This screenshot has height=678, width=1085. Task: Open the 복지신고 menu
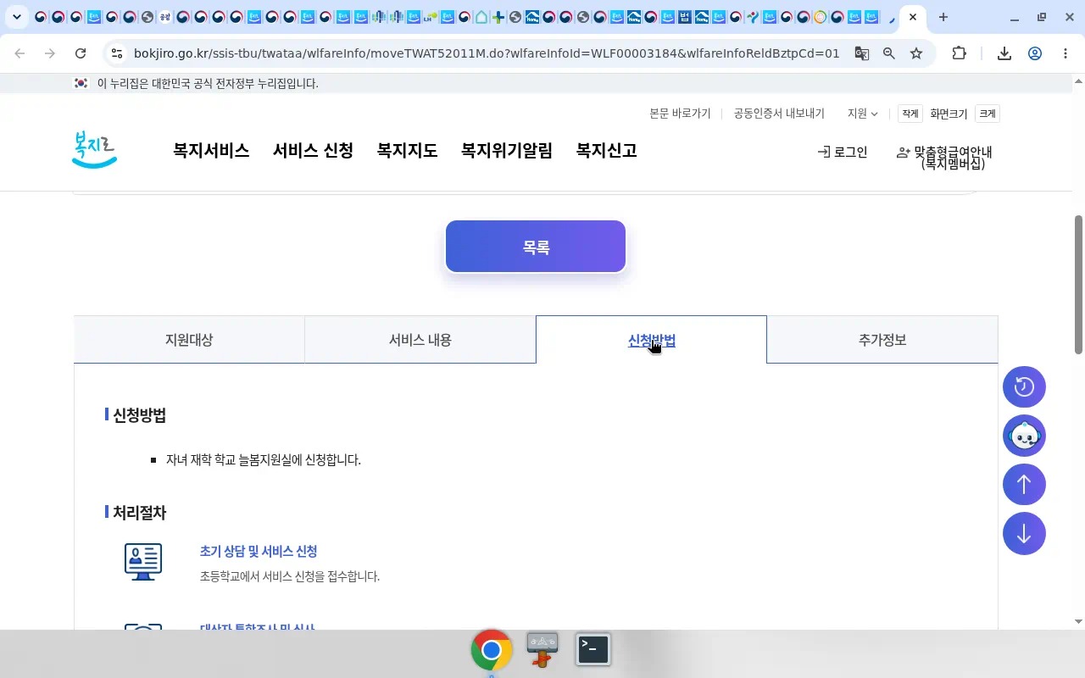coord(607,151)
